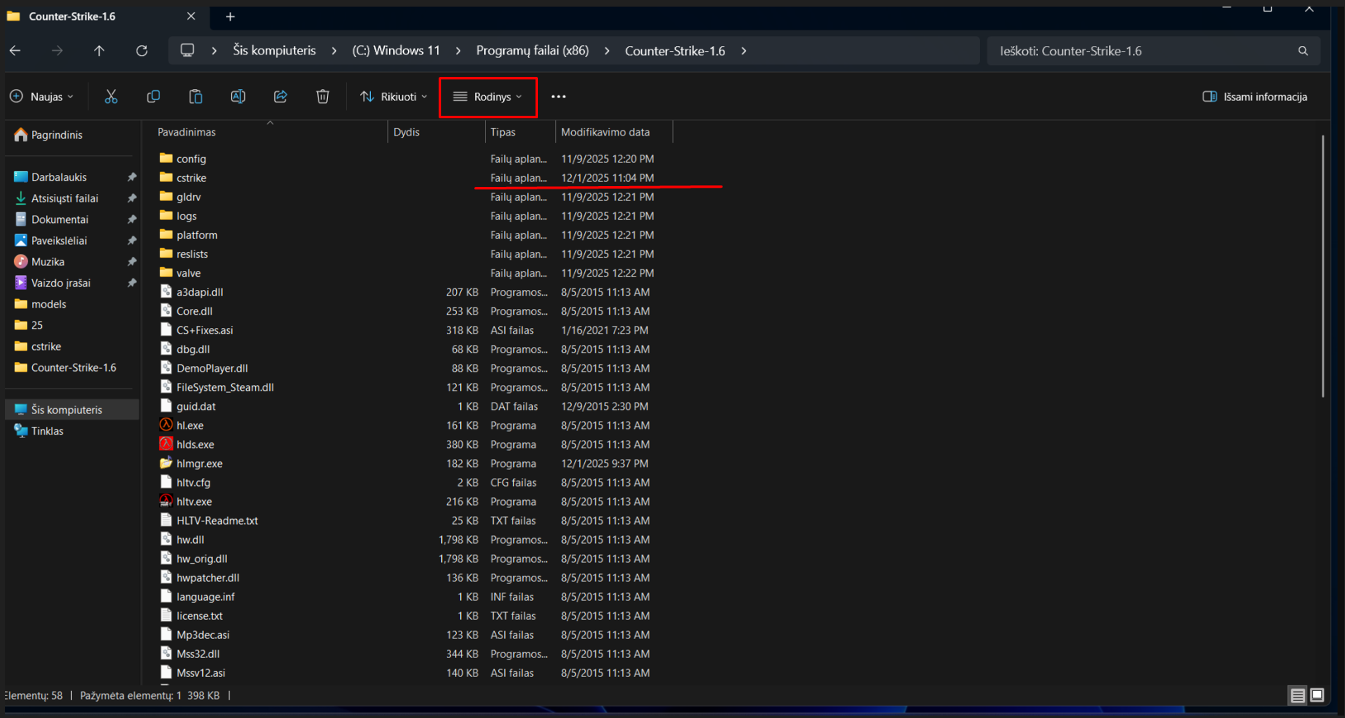
Task: Click the vertical scrollbar of file list
Action: tap(1323, 265)
